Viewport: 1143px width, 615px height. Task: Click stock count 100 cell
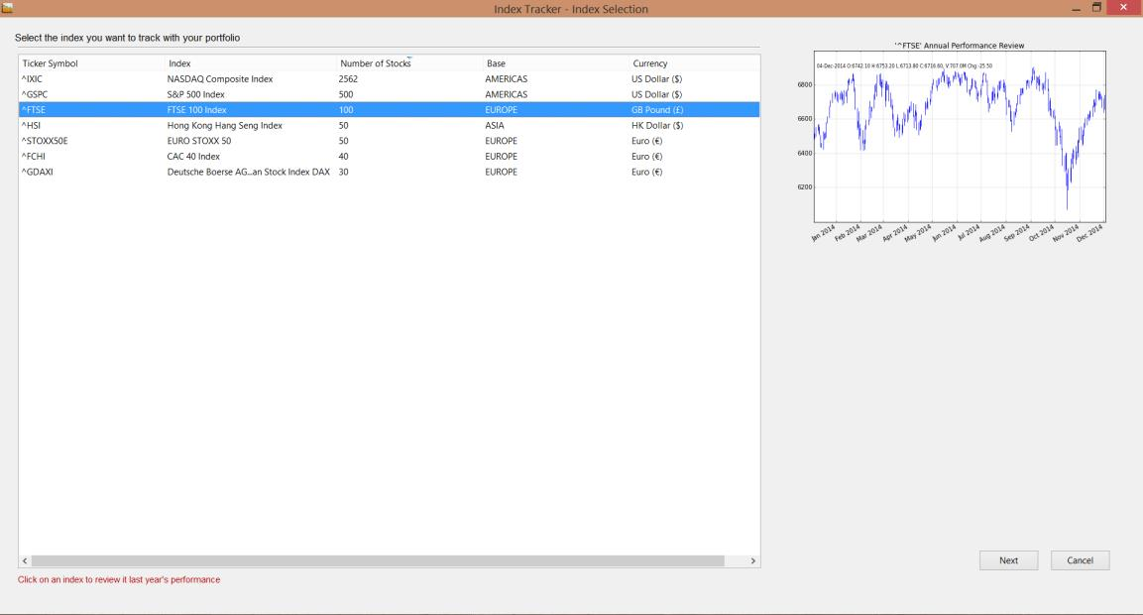[x=346, y=109]
